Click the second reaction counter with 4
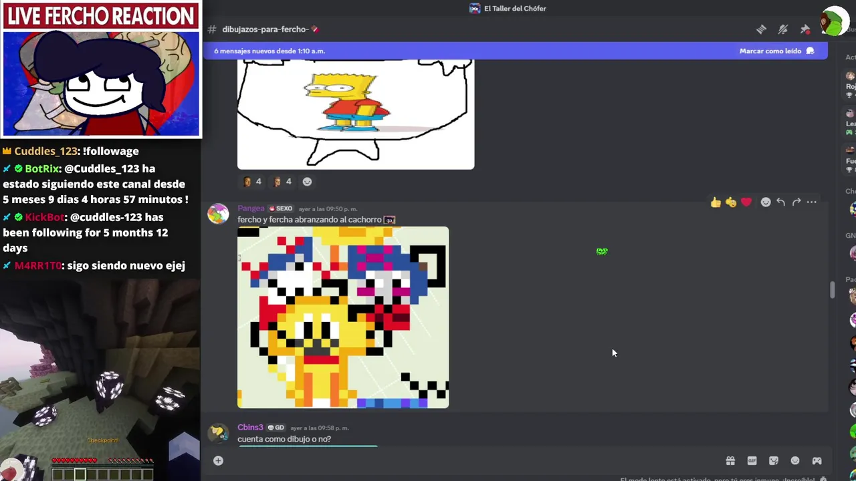The height and width of the screenshot is (481, 856). (x=282, y=182)
